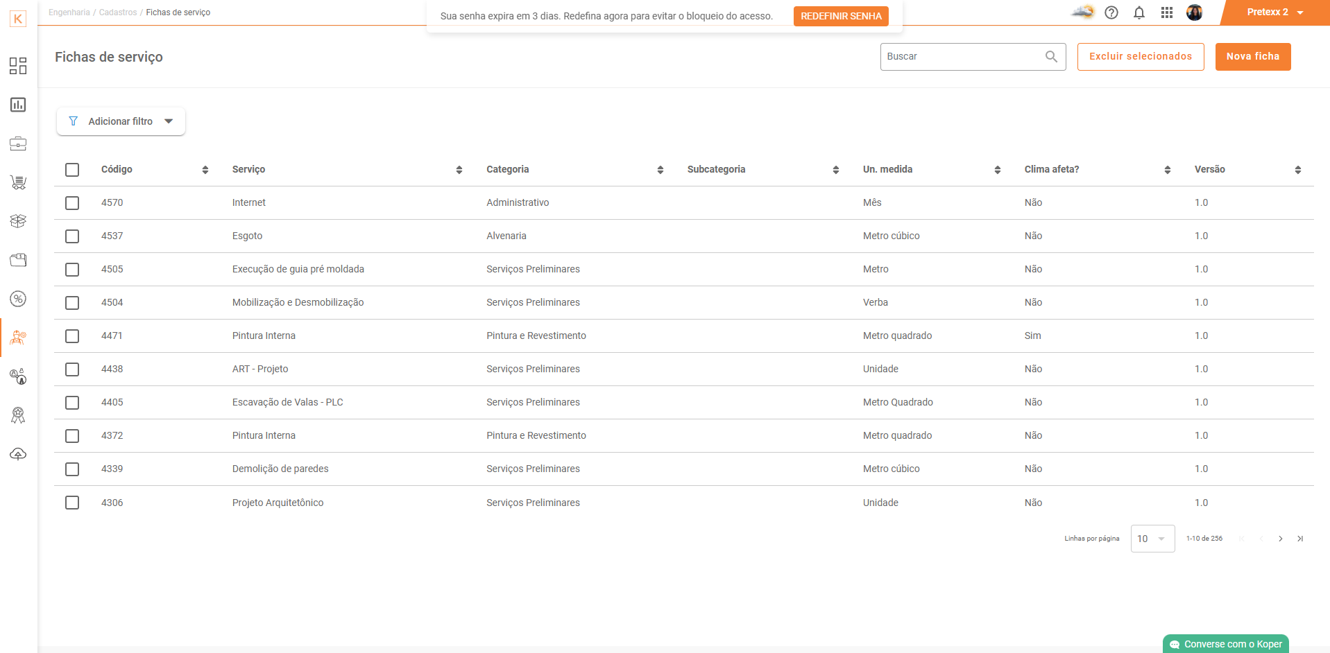
Task: Open service 'Escavação de Valas - PLC'
Action: pyautogui.click(x=288, y=402)
